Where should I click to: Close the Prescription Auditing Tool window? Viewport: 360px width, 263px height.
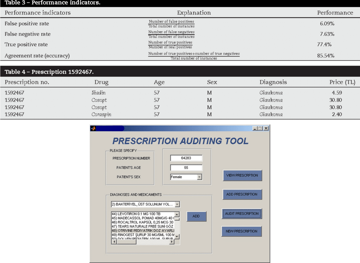(266, 128)
